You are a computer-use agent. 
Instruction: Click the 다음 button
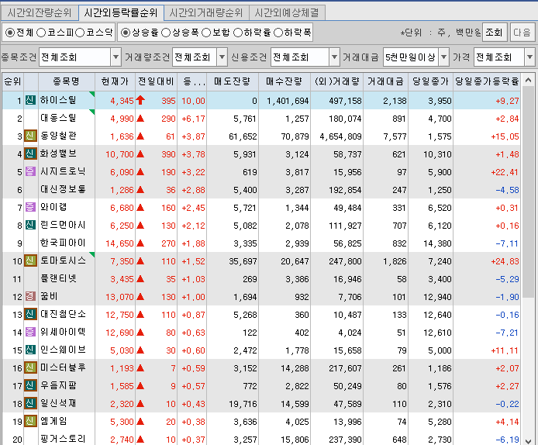tap(522, 33)
